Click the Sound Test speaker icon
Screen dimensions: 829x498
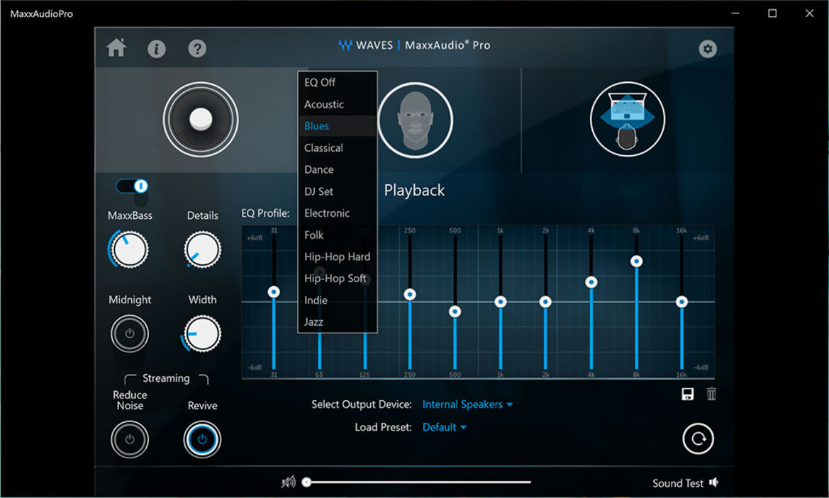tap(713, 482)
